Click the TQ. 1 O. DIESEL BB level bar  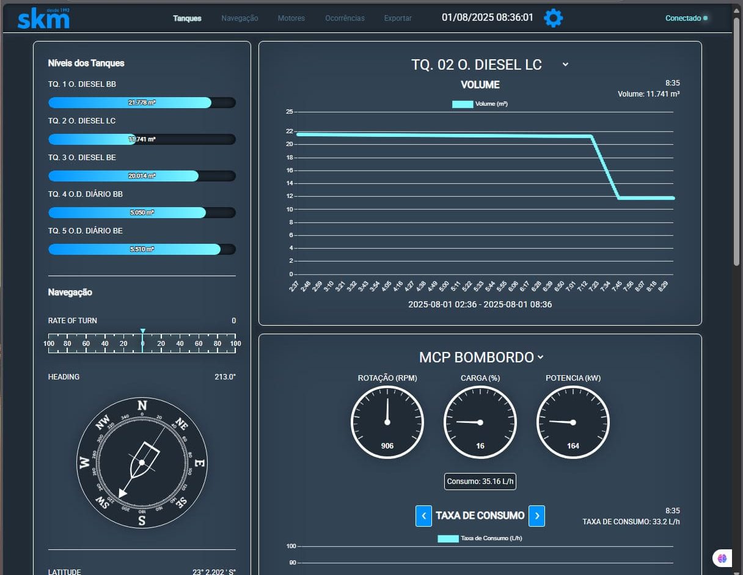pos(142,103)
